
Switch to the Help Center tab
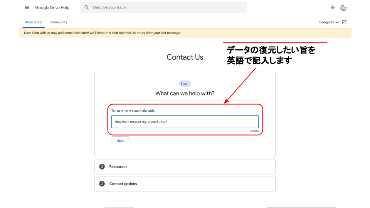pos(34,22)
